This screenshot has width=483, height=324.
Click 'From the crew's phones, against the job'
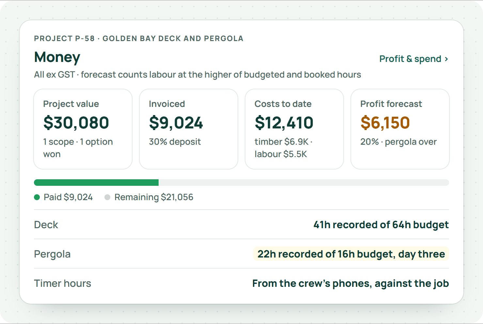[x=351, y=283]
